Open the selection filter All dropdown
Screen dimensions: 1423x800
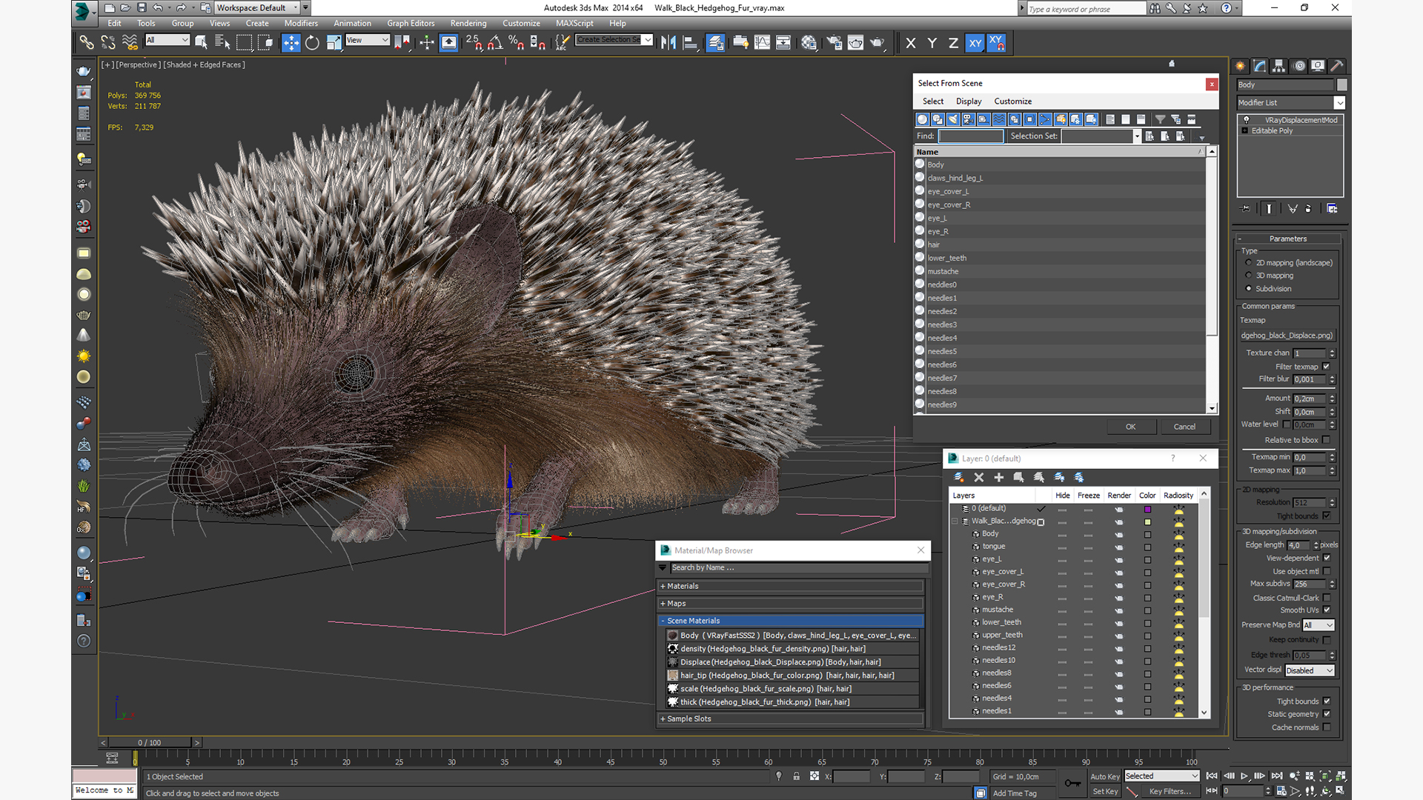(x=167, y=40)
